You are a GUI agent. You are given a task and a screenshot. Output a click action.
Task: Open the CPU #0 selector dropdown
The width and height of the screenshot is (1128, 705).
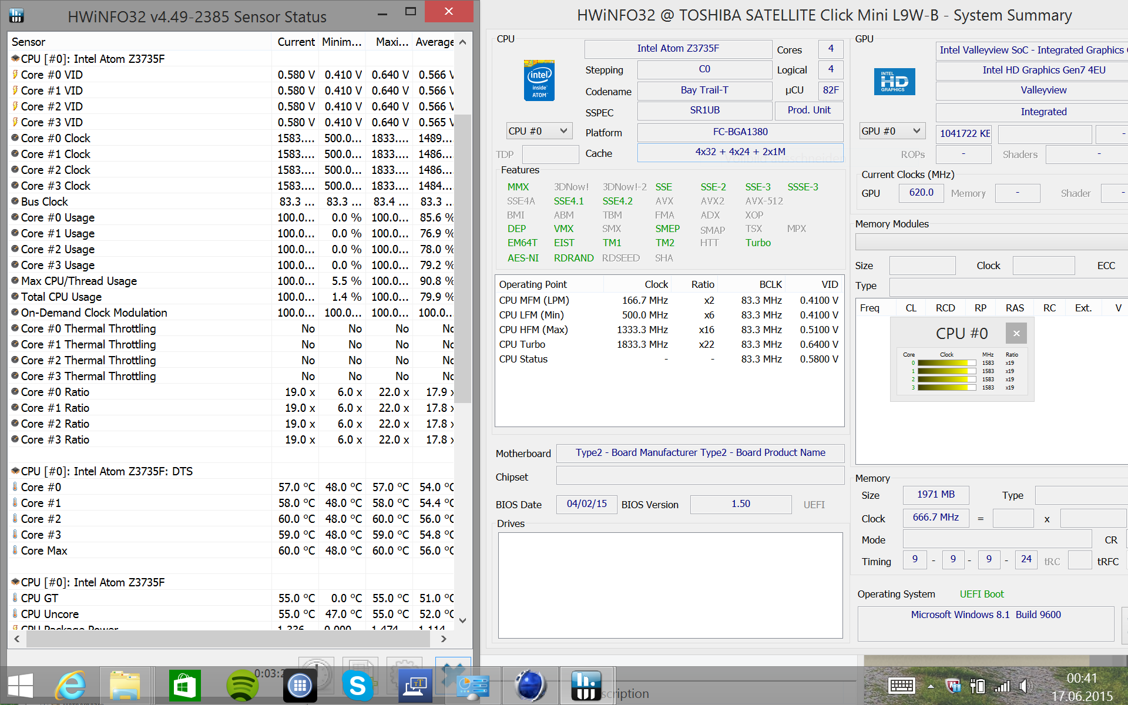[539, 131]
